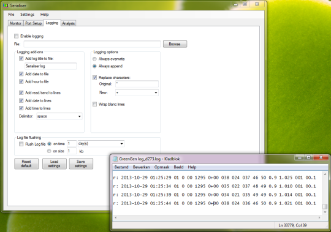Click the Original character input field

pyautogui.click(x=137, y=84)
